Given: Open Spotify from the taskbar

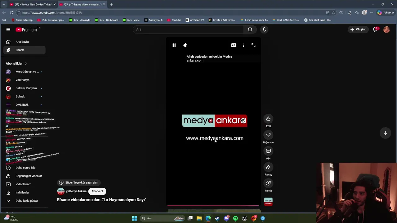Looking at the screenshot, I should [x=235, y=218].
